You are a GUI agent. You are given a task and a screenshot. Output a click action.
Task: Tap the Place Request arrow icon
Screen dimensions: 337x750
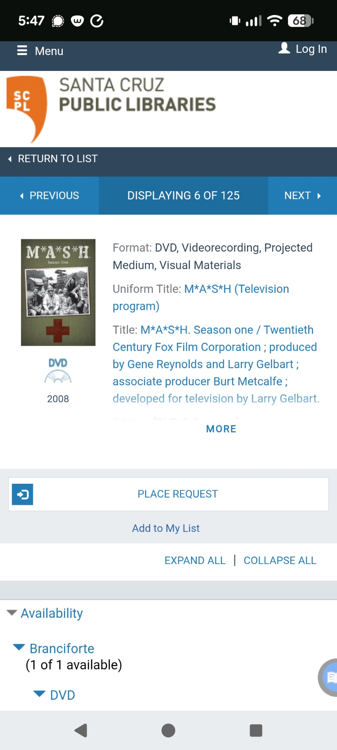(22, 494)
